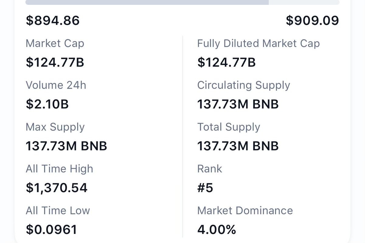
Task: Tap the Max Supply label
Action: [55, 127]
